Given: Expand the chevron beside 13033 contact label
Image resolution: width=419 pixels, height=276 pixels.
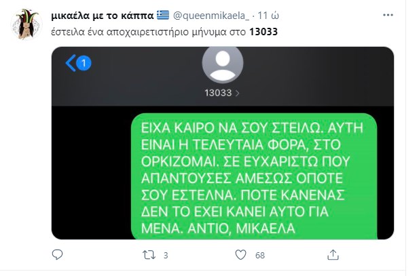Looking at the screenshot, I should (x=237, y=93).
